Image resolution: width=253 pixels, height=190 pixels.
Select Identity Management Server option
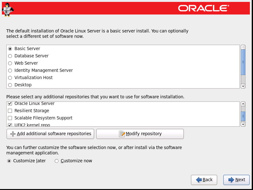[10, 71]
